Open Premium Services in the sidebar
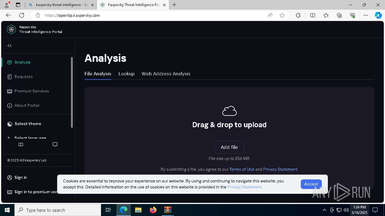The height and width of the screenshot is (216, 385). pos(32,91)
